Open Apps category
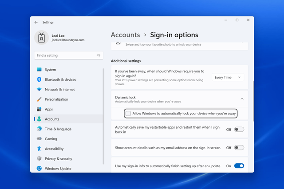 coord(68,109)
